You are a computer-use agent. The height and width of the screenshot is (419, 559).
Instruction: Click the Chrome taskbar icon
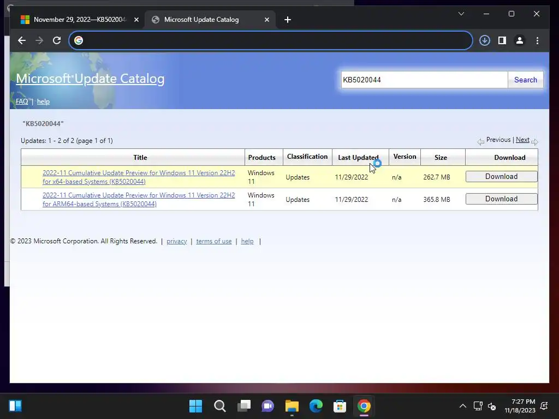pos(364,406)
